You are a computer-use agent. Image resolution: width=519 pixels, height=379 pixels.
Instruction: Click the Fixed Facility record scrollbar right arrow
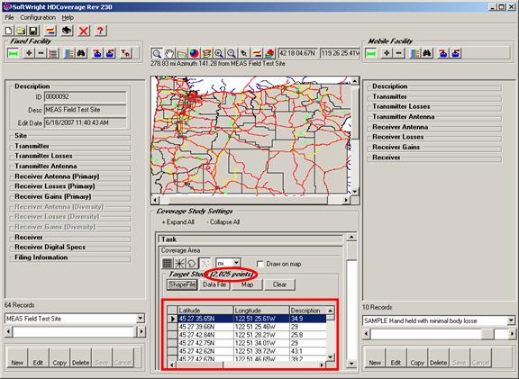point(141,331)
